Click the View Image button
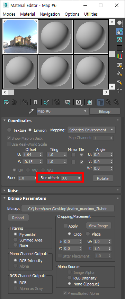The height and width of the screenshot is (299, 125). point(98,226)
